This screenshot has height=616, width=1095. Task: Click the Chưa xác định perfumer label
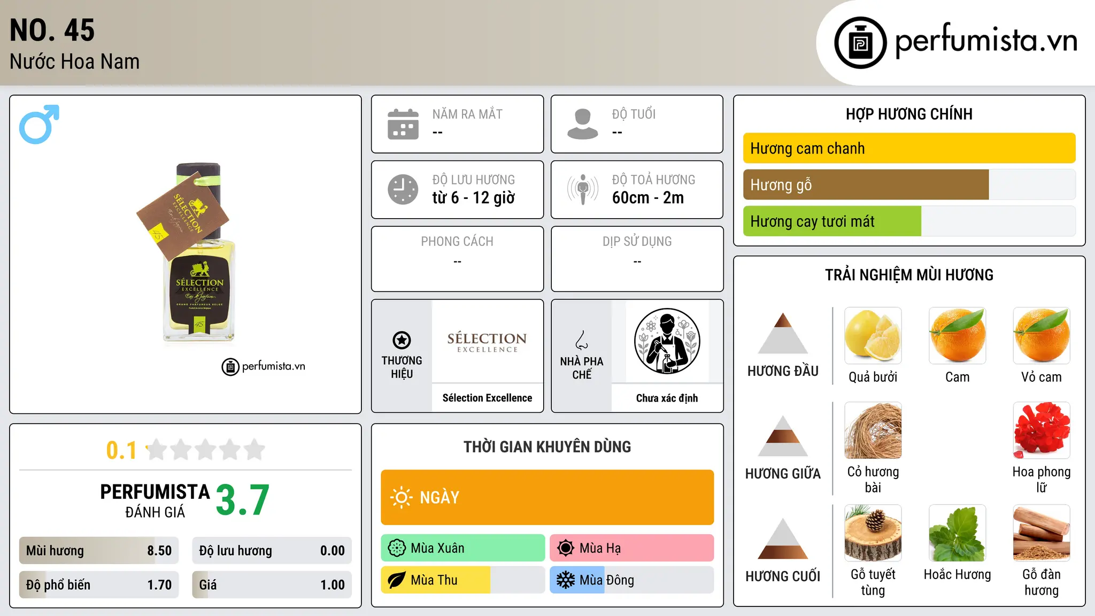[x=667, y=398]
